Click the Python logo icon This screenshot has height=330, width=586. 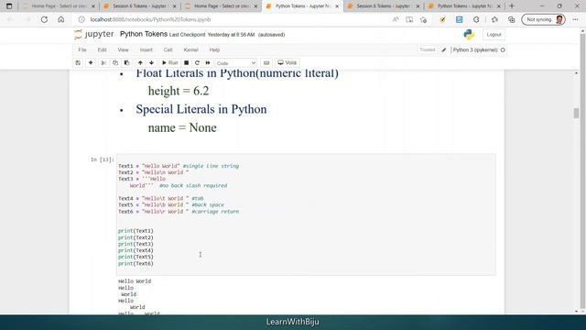pos(469,35)
